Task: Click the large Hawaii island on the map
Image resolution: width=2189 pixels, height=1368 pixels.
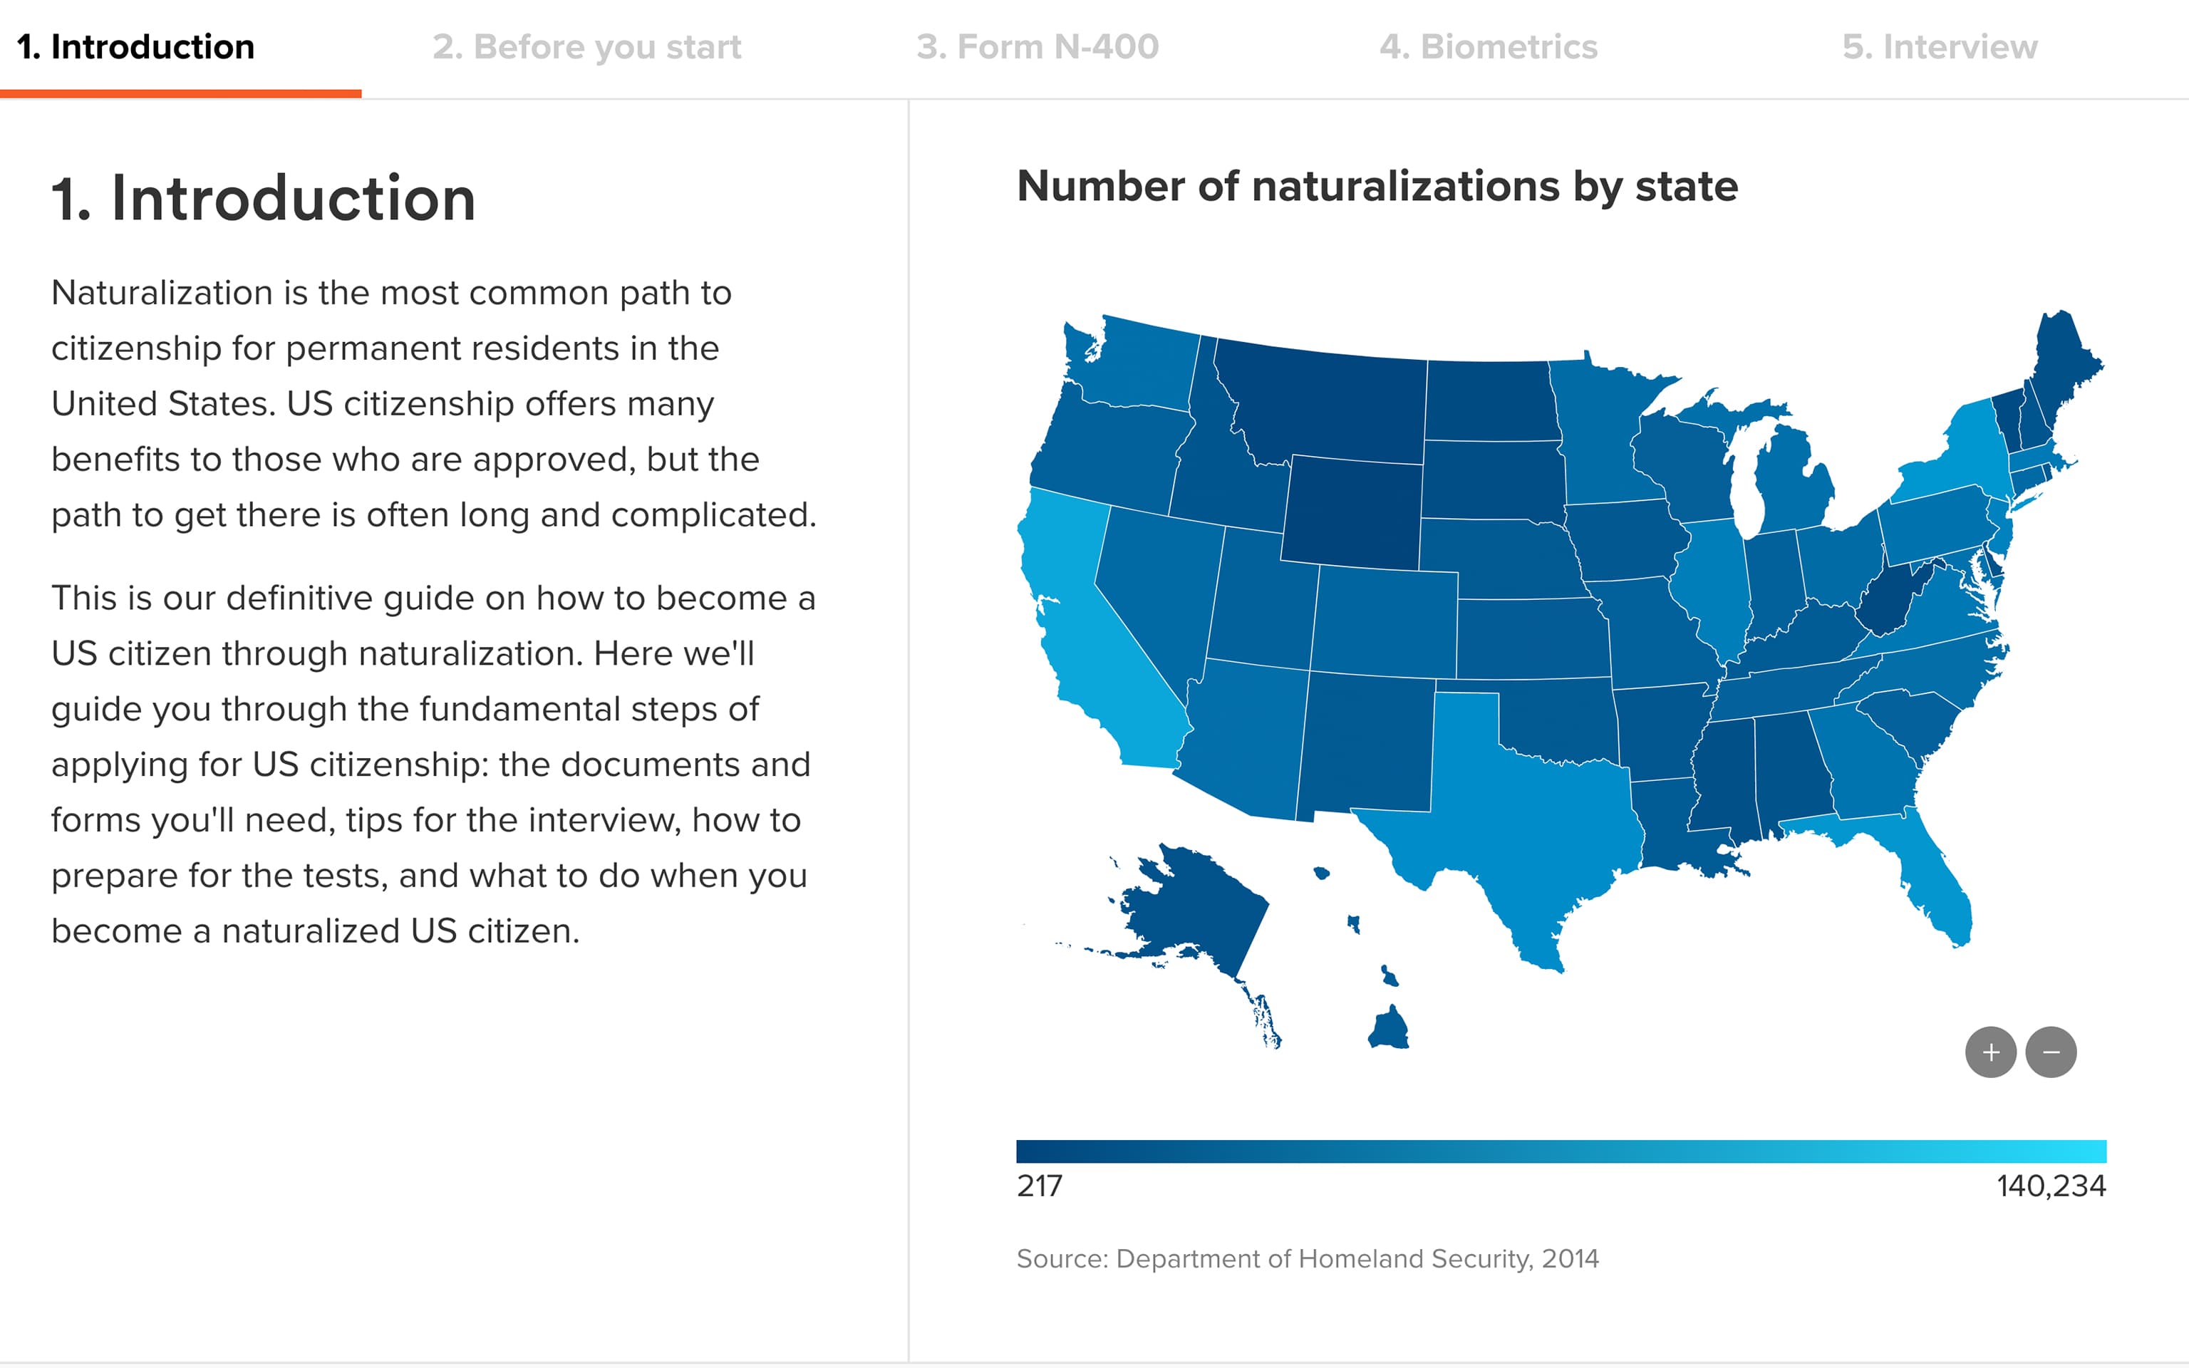Action: [x=1389, y=1030]
